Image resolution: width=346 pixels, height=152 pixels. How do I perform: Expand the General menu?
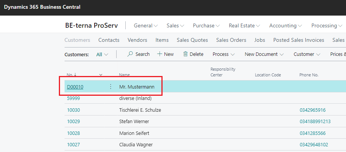(x=146, y=25)
